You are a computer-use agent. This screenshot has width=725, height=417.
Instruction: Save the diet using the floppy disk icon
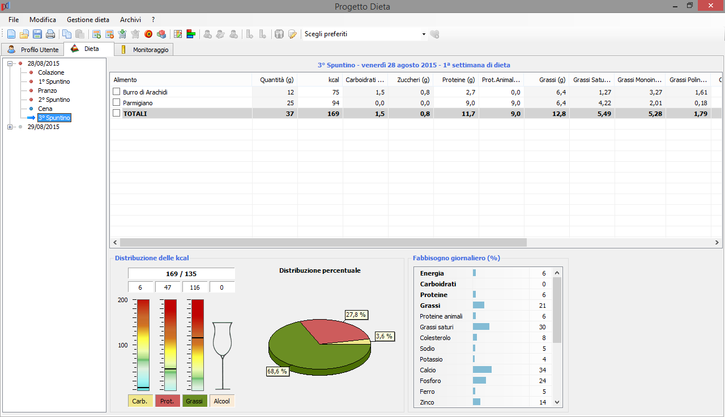coord(37,35)
